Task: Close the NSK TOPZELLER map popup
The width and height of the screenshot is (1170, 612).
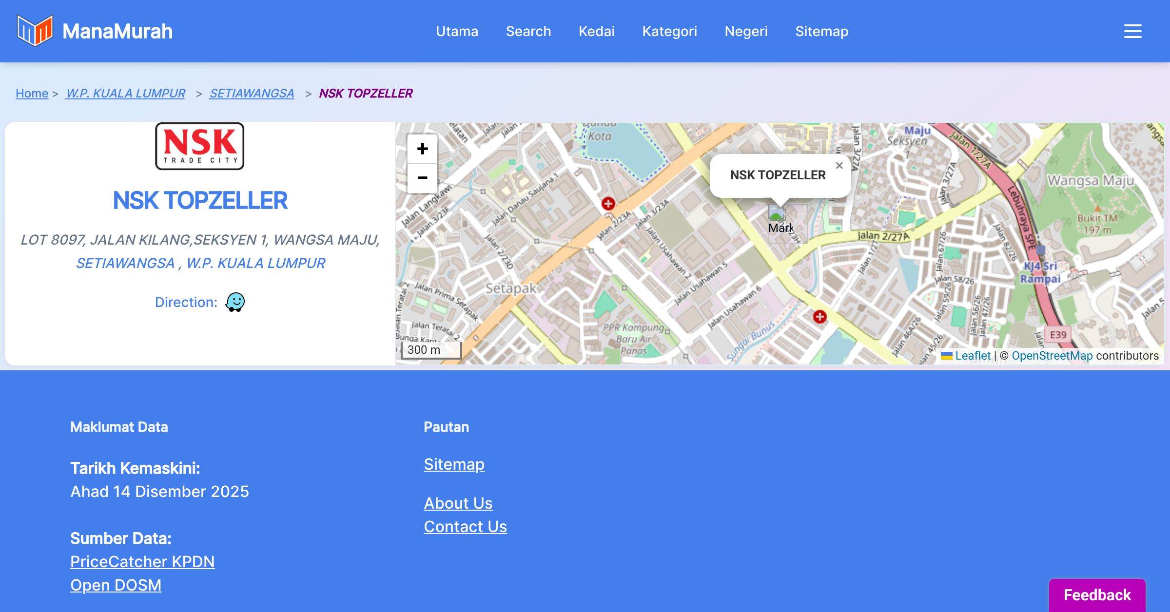Action: [x=839, y=166]
